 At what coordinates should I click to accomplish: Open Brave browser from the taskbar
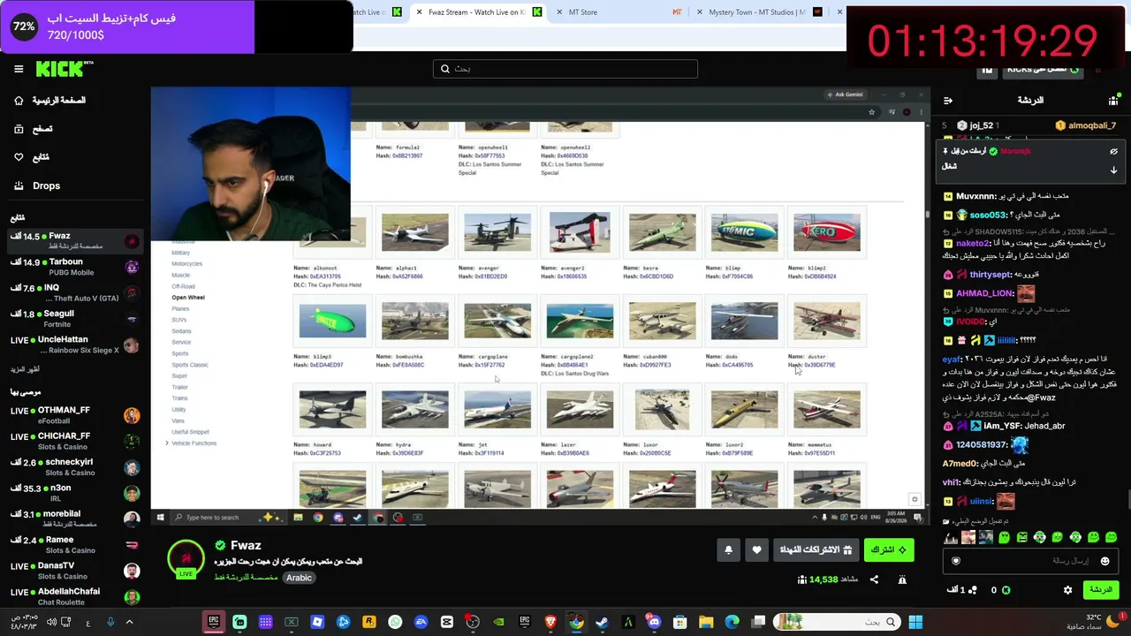pyautogui.click(x=550, y=622)
